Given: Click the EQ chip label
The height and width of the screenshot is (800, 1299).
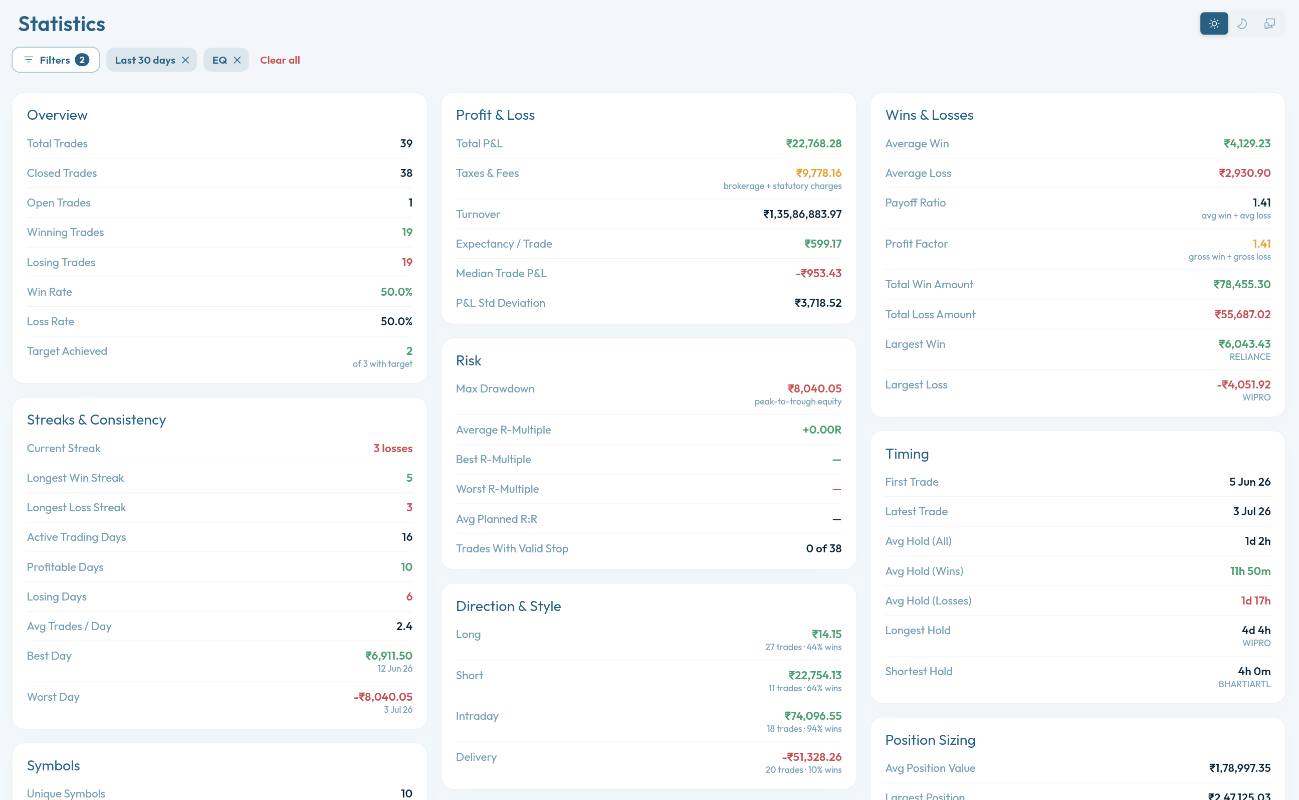Looking at the screenshot, I should point(220,60).
